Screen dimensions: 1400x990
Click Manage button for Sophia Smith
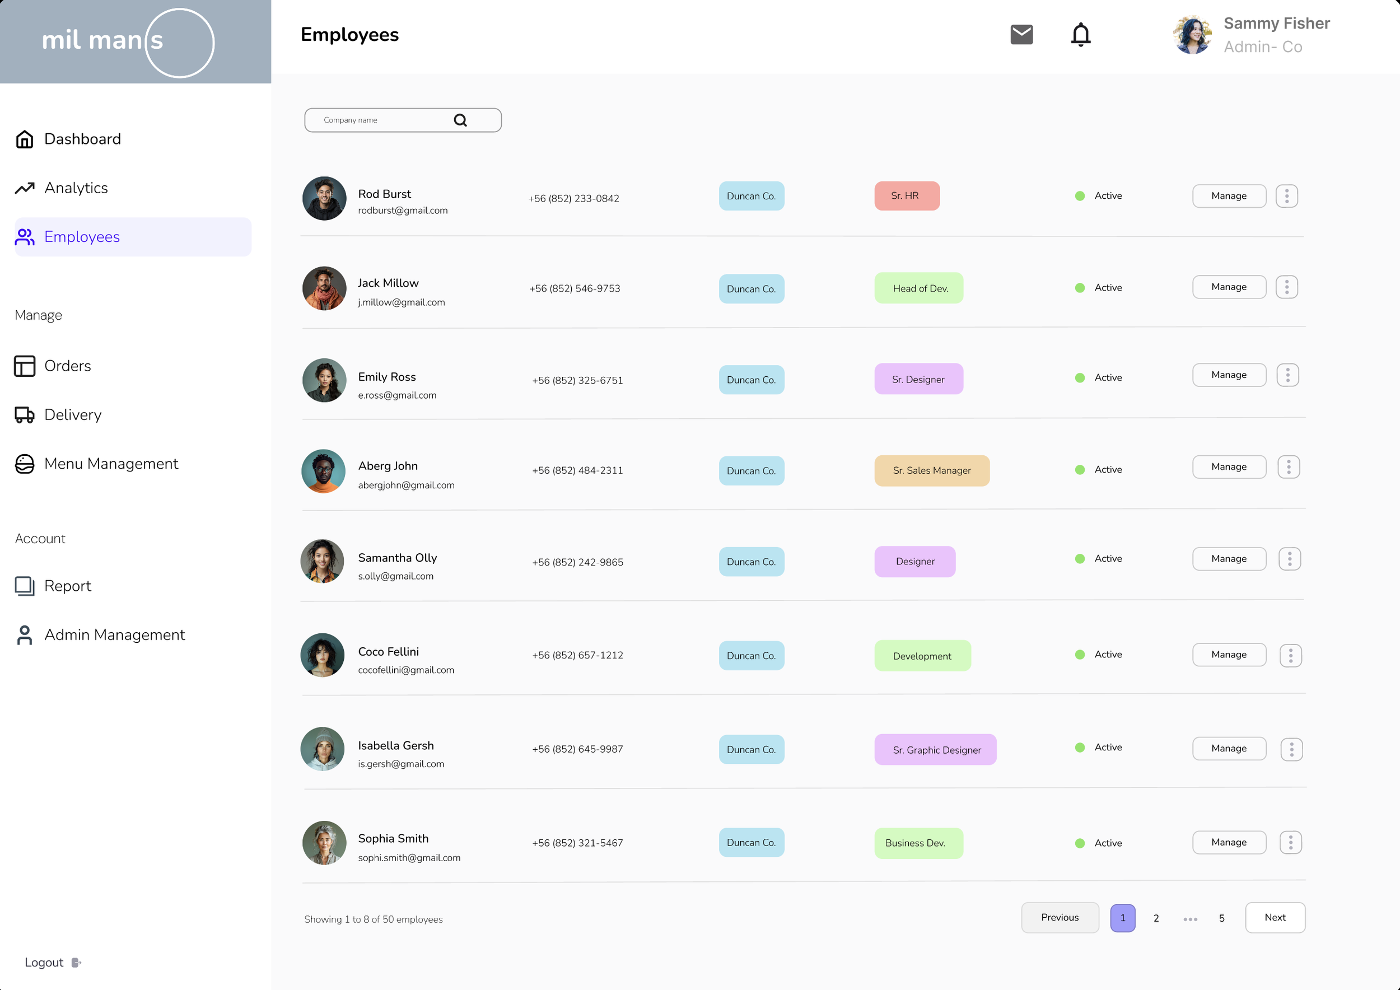(1229, 843)
